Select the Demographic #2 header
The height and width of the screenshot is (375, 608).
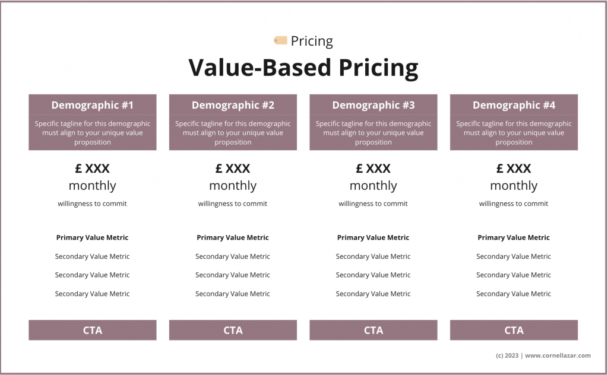pyautogui.click(x=233, y=105)
